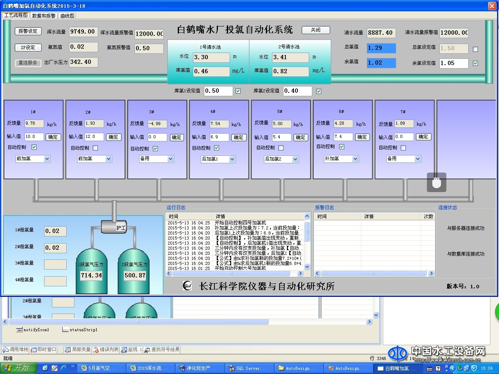Open the 监视 1 (watch) panel icon
499x374 pixels.
point(131,349)
